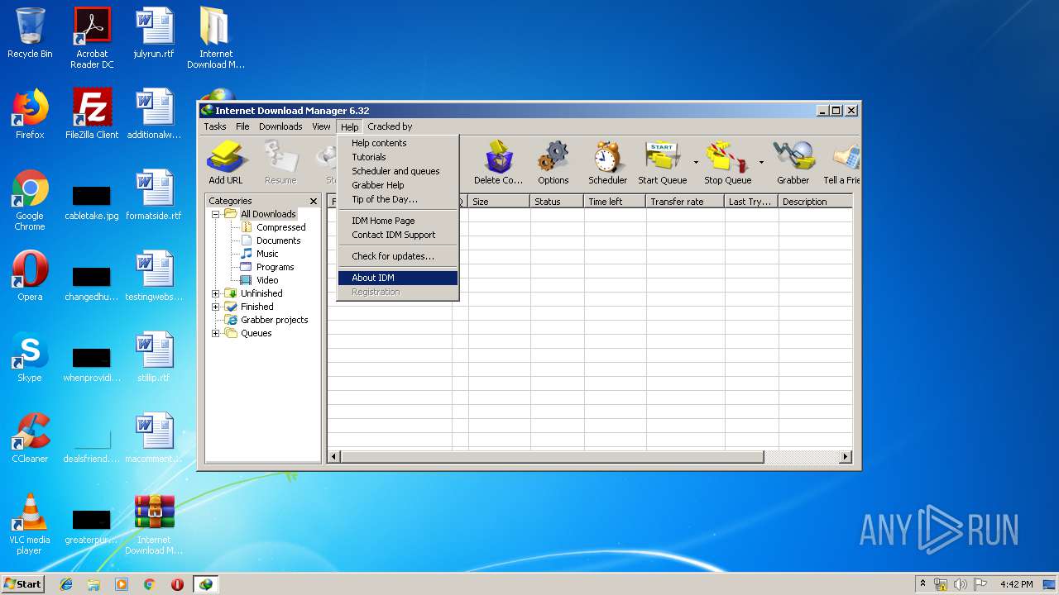The width and height of the screenshot is (1059, 595).
Task: Open IDM Home Page menu entry
Action: pyautogui.click(x=398, y=221)
